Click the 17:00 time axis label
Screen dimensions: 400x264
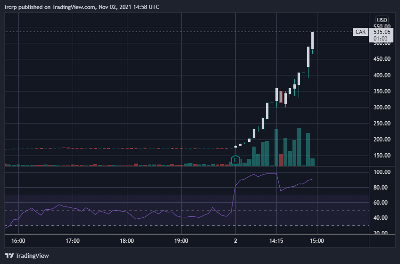tap(73, 241)
